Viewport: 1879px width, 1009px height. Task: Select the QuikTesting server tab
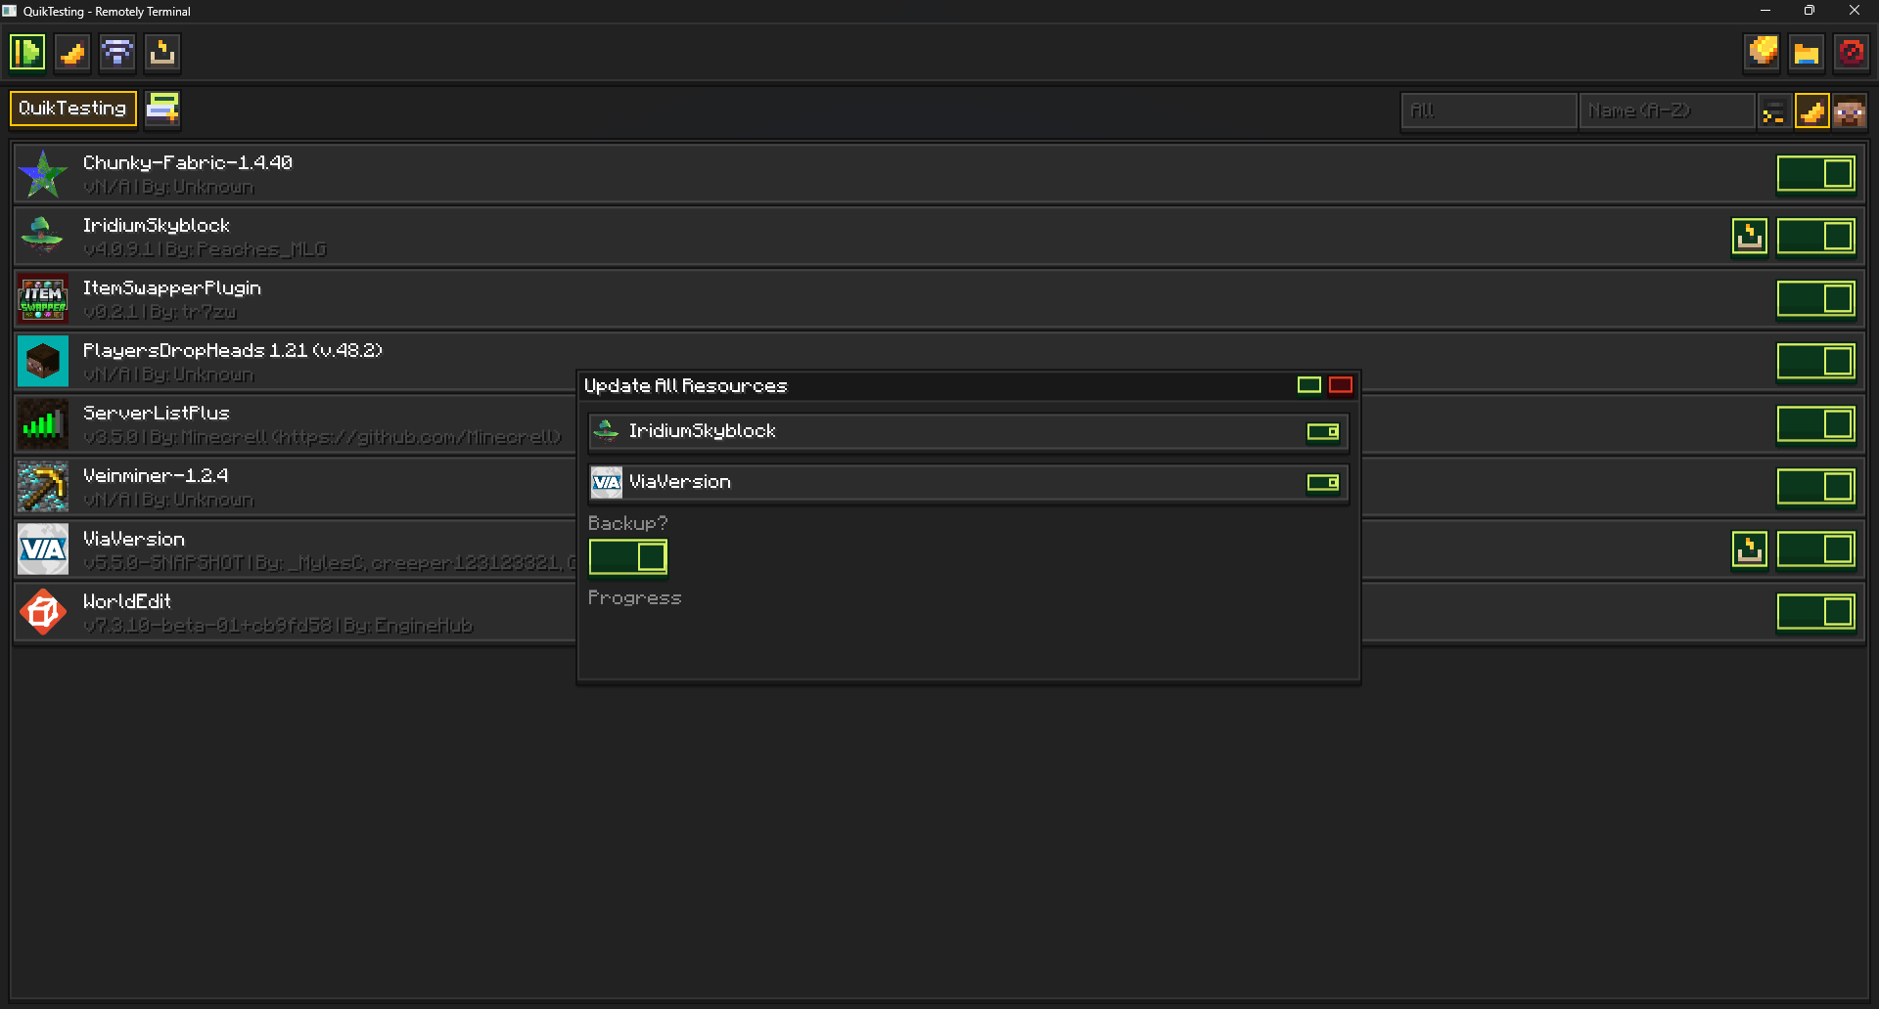pyautogui.click(x=73, y=109)
